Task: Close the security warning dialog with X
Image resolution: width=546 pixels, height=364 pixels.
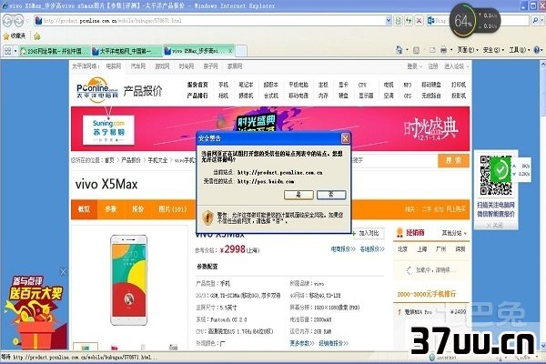Action: tap(345, 138)
